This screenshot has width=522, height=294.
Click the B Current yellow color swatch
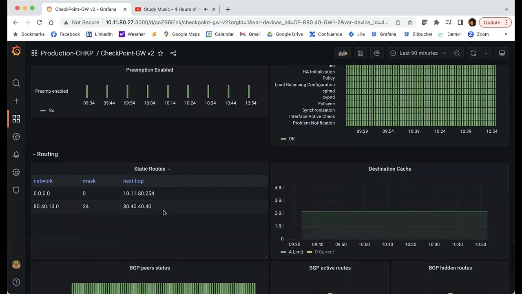click(310, 252)
